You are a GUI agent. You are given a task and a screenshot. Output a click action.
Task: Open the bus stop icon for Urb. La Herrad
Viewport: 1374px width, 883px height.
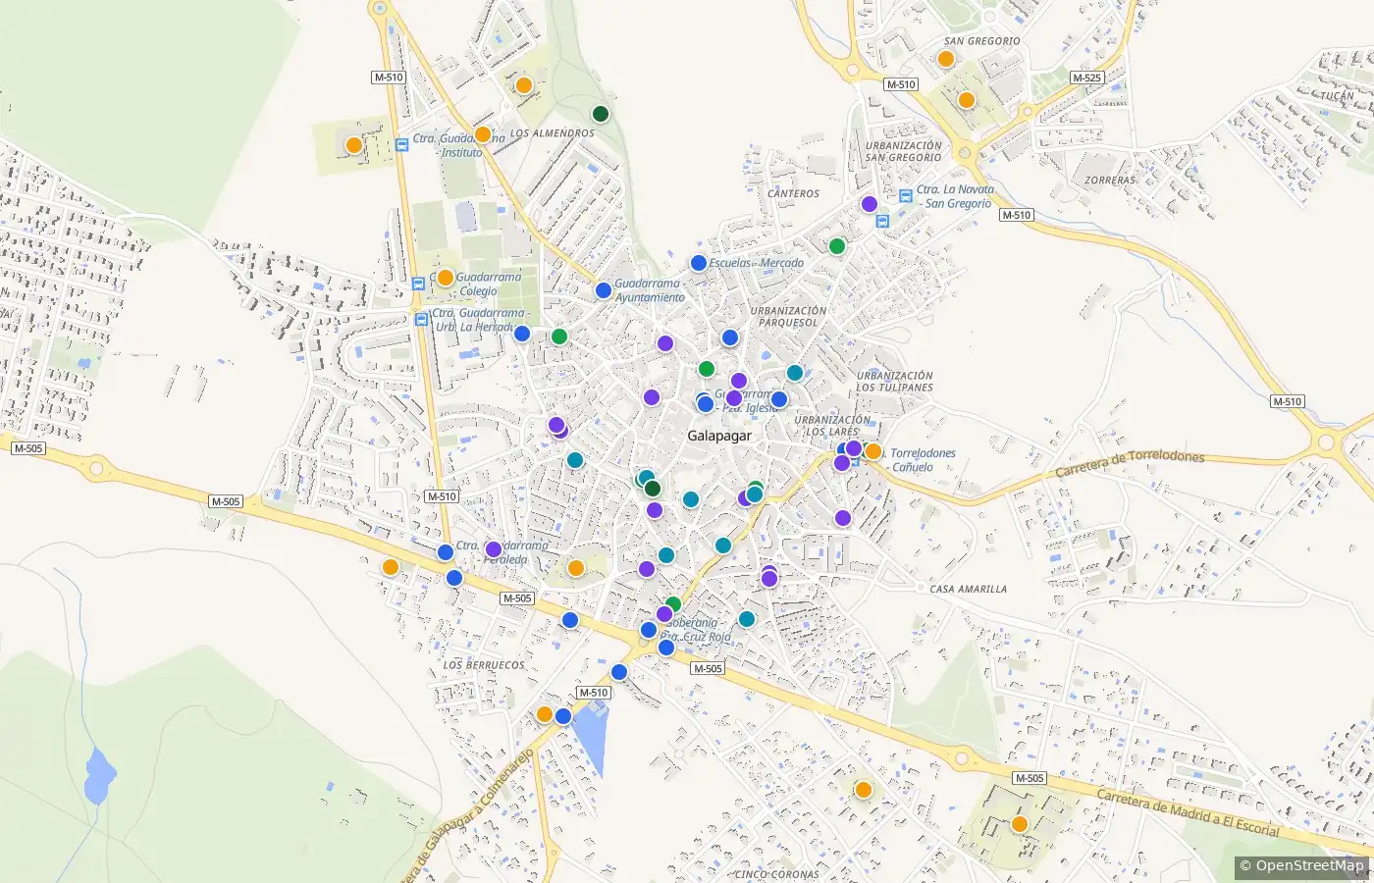(421, 319)
